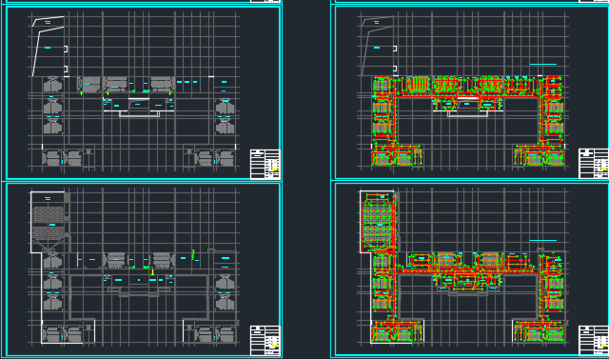Select the title block of the bottom-left sheet

[x=265, y=340]
